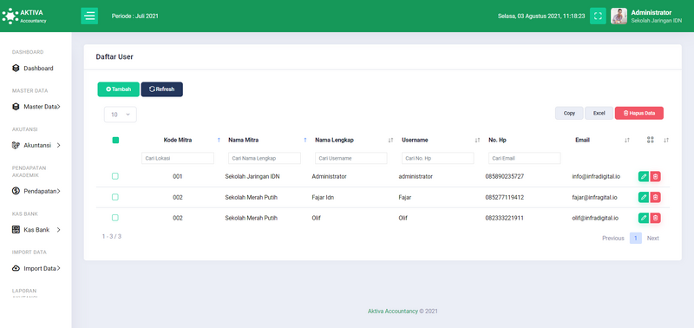Click the Administrator name in the header

coord(651,12)
